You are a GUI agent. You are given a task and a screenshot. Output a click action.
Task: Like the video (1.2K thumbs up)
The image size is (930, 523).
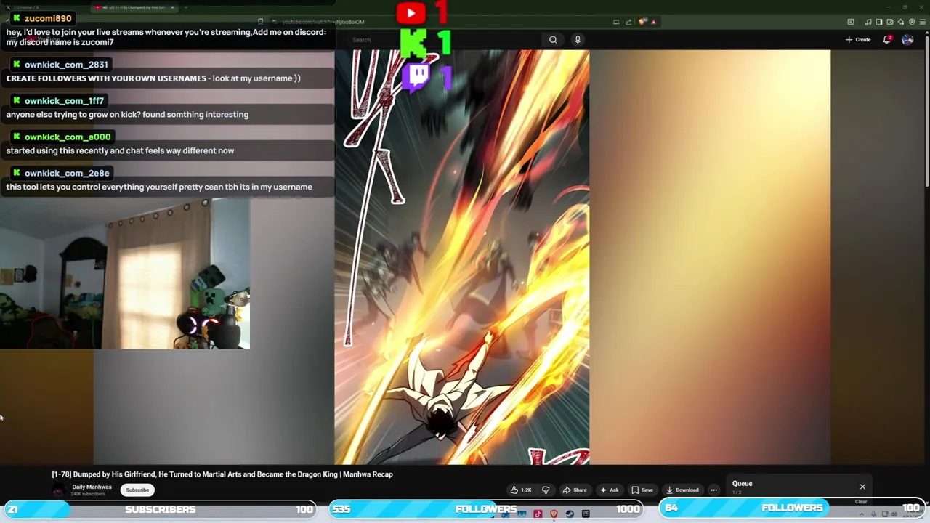pyautogui.click(x=521, y=490)
